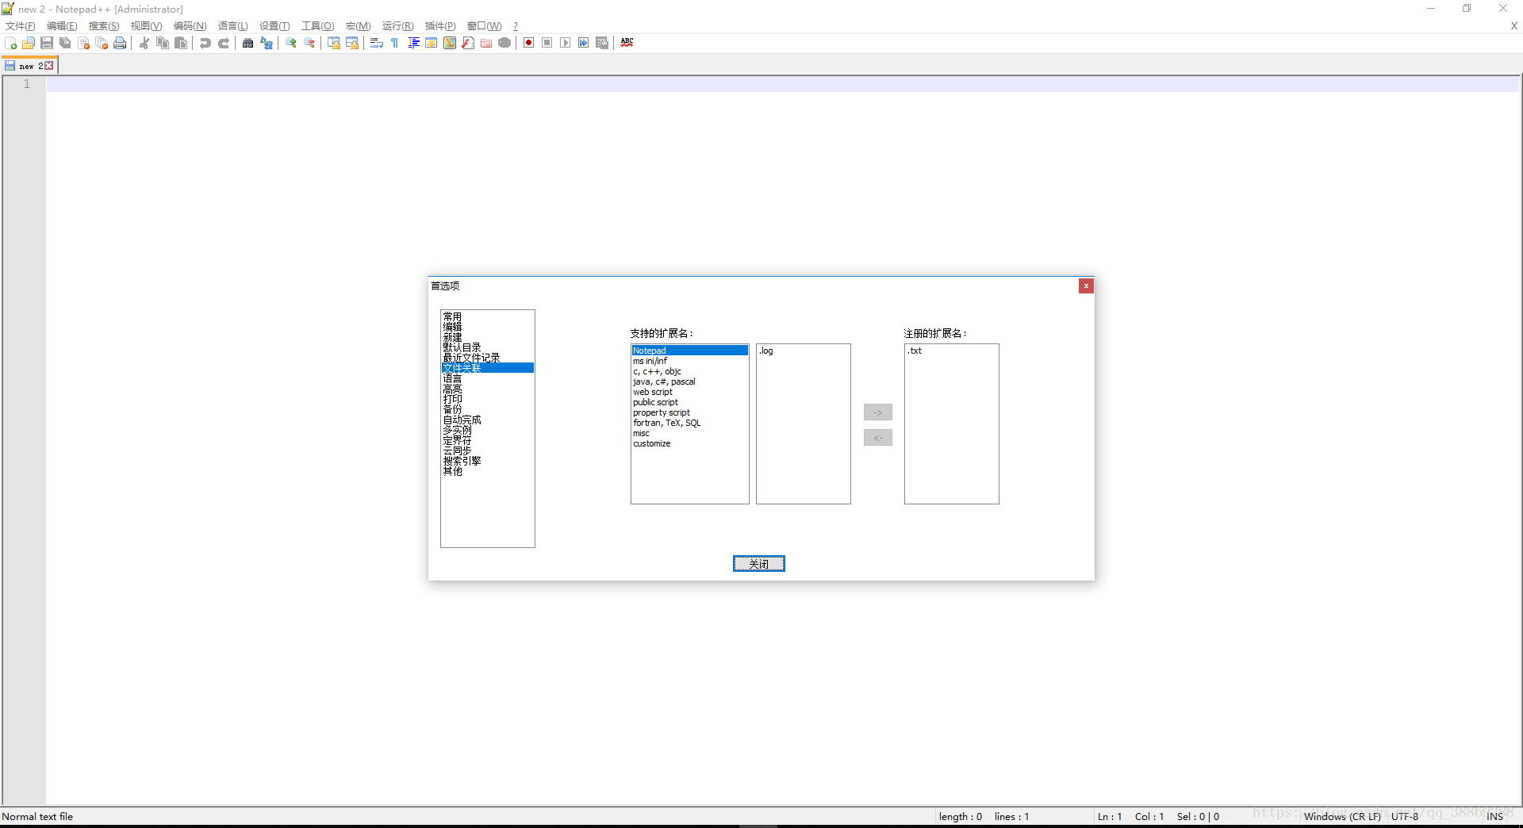Select 语言 in the preferences category list
This screenshot has width=1523, height=828.
[452, 379]
